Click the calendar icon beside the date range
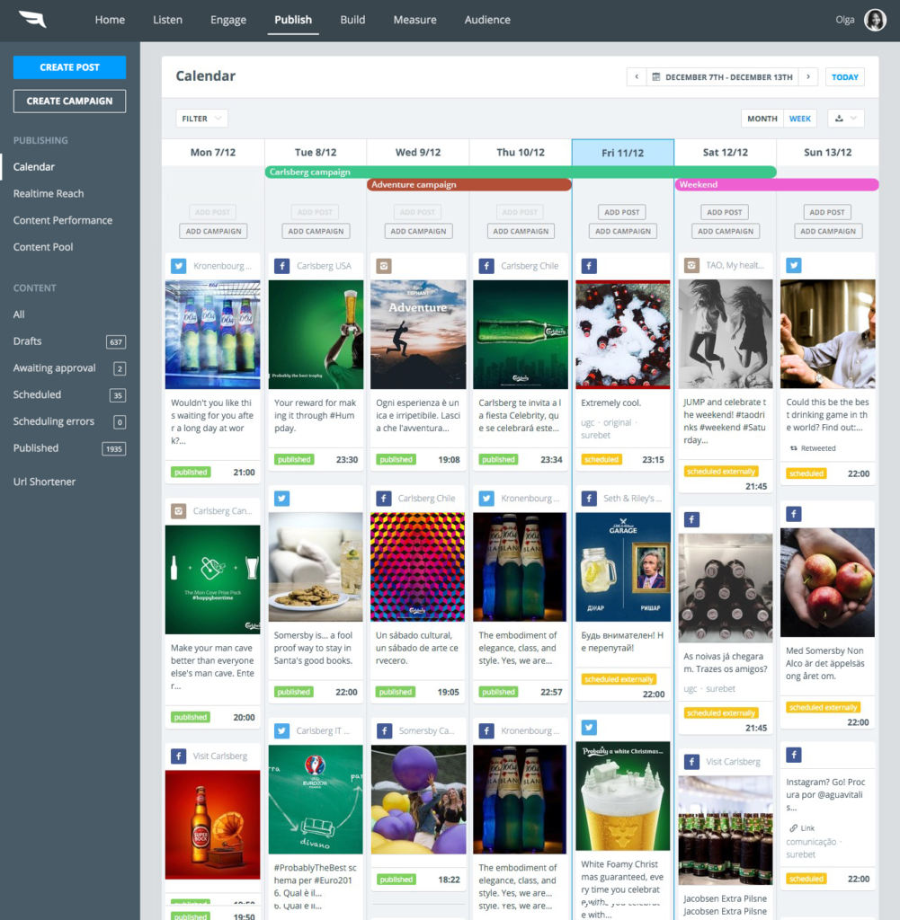This screenshot has height=920, width=900. [x=656, y=77]
